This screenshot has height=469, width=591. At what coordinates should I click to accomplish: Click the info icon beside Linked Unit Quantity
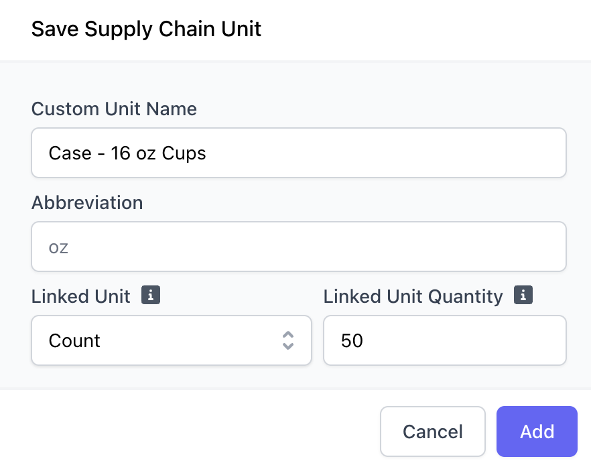point(523,295)
